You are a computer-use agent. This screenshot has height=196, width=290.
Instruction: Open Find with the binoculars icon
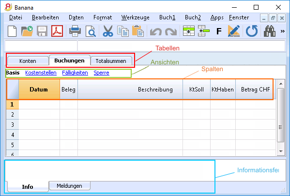(270, 31)
